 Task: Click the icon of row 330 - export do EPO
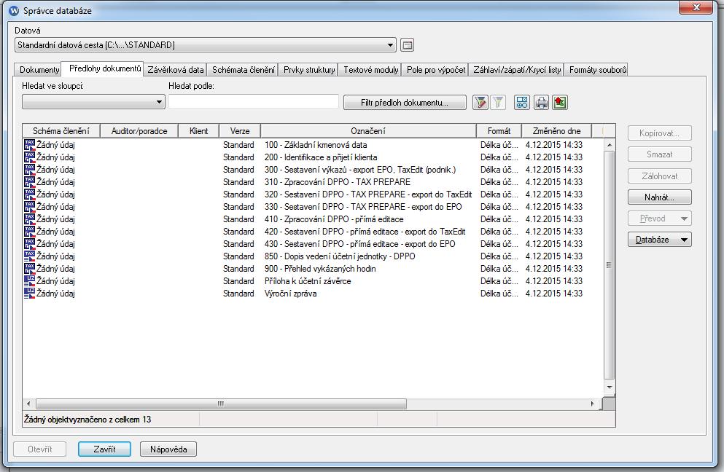(x=30, y=207)
